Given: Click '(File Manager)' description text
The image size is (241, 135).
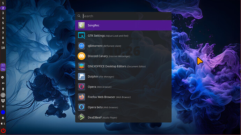Looking at the screenshot, I should pyautogui.click(x=107, y=77).
